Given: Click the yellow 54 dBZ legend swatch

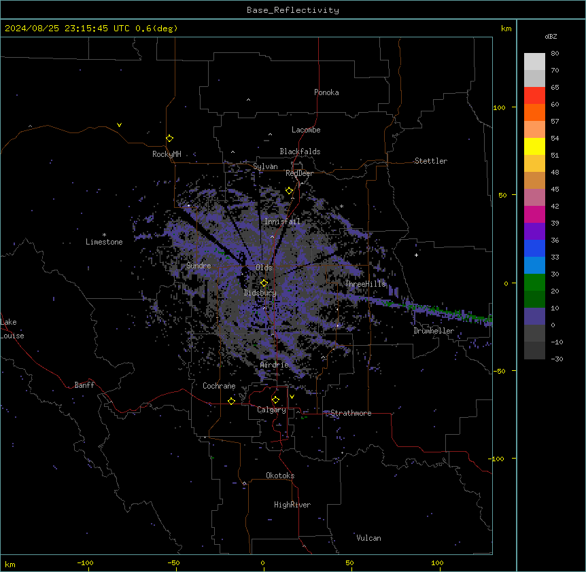Looking at the screenshot, I should point(534,146).
